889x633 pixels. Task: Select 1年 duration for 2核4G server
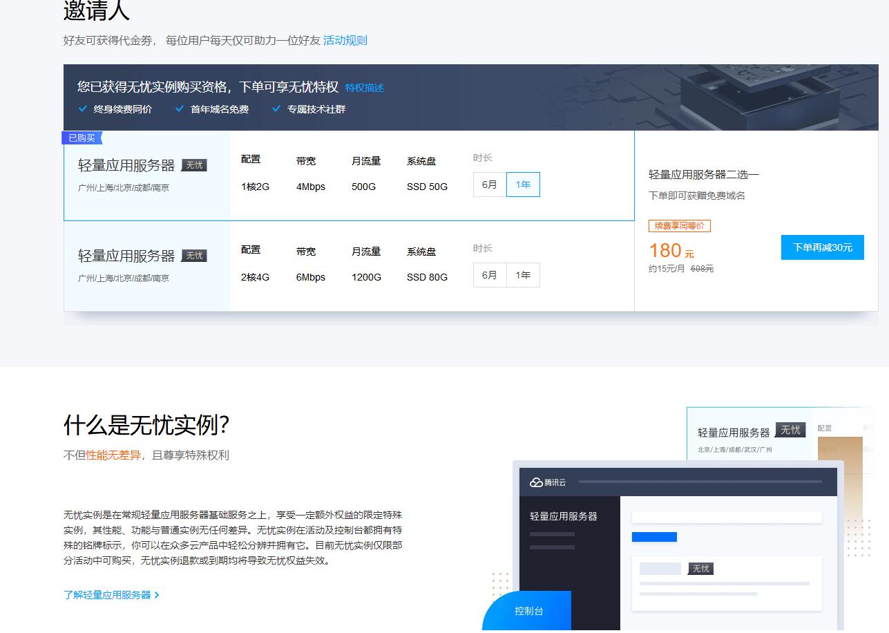click(523, 275)
